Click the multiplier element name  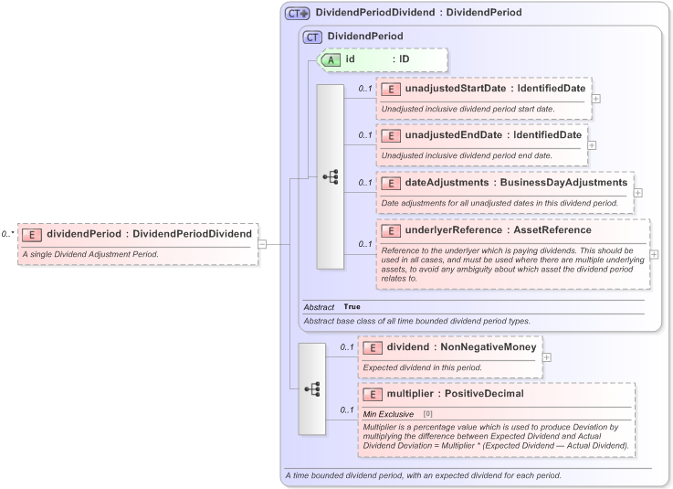point(410,394)
